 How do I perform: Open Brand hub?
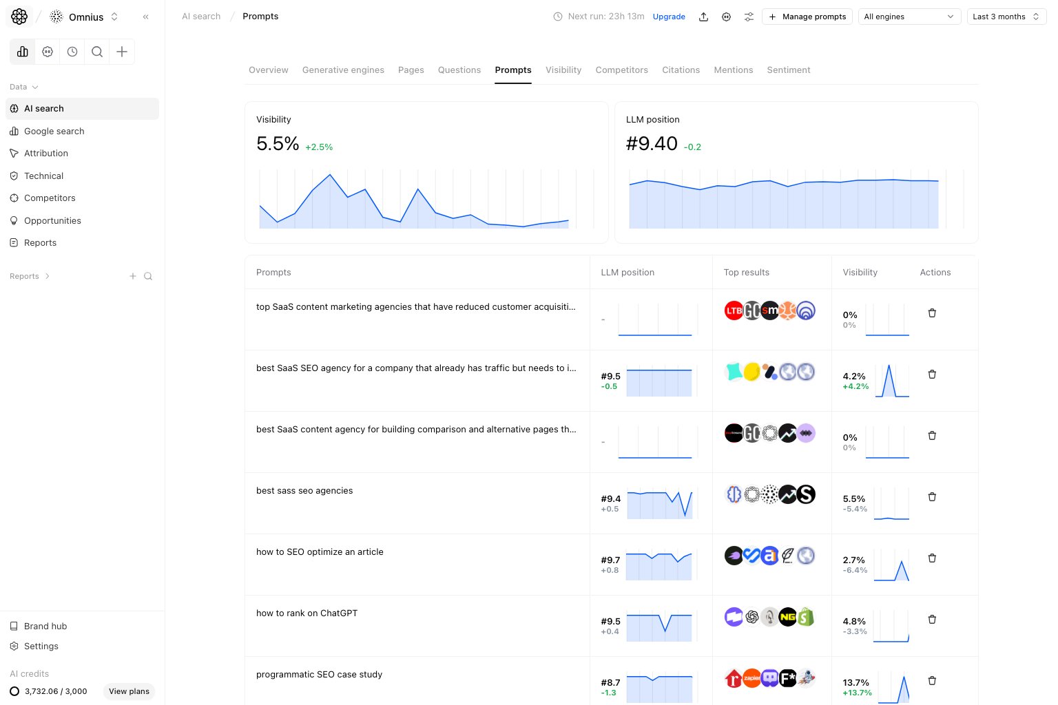pyautogui.click(x=82, y=626)
